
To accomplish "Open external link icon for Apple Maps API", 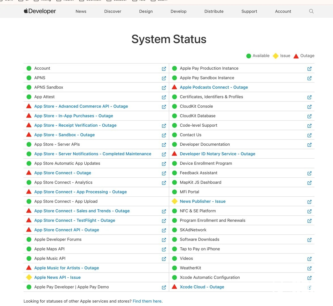I will tap(164, 249).
